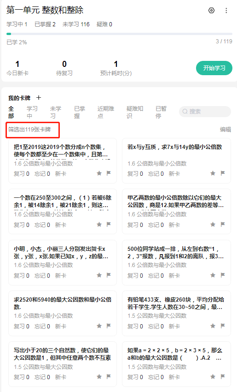The height and width of the screenshot is (392, 237).
Task: Open the 有铅笔433支 card
Action: (176, 313)
